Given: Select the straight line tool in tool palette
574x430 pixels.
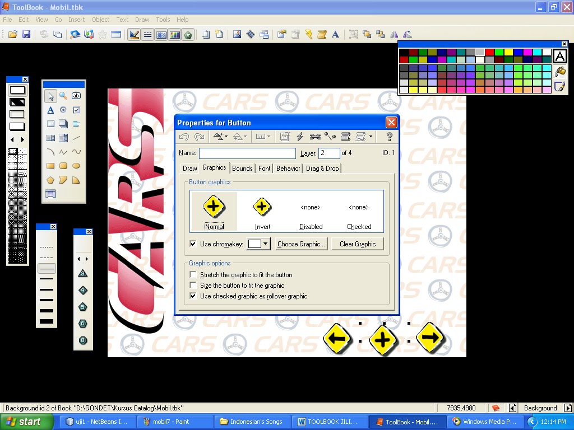Looking at the screenshot, I should coord(76,138).
